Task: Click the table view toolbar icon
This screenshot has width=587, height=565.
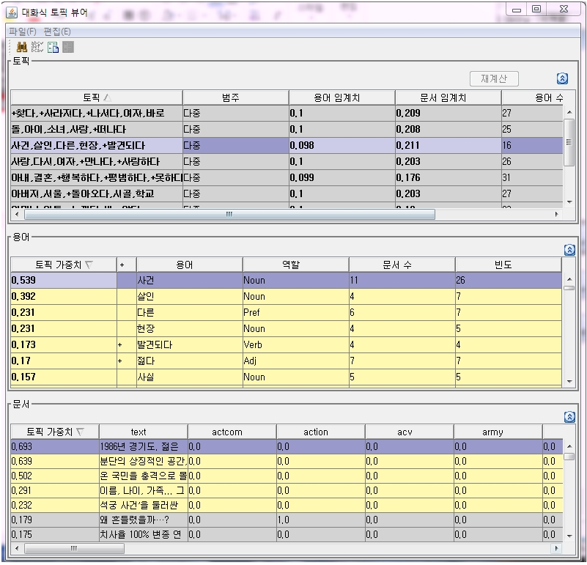Action: point(53,47)
